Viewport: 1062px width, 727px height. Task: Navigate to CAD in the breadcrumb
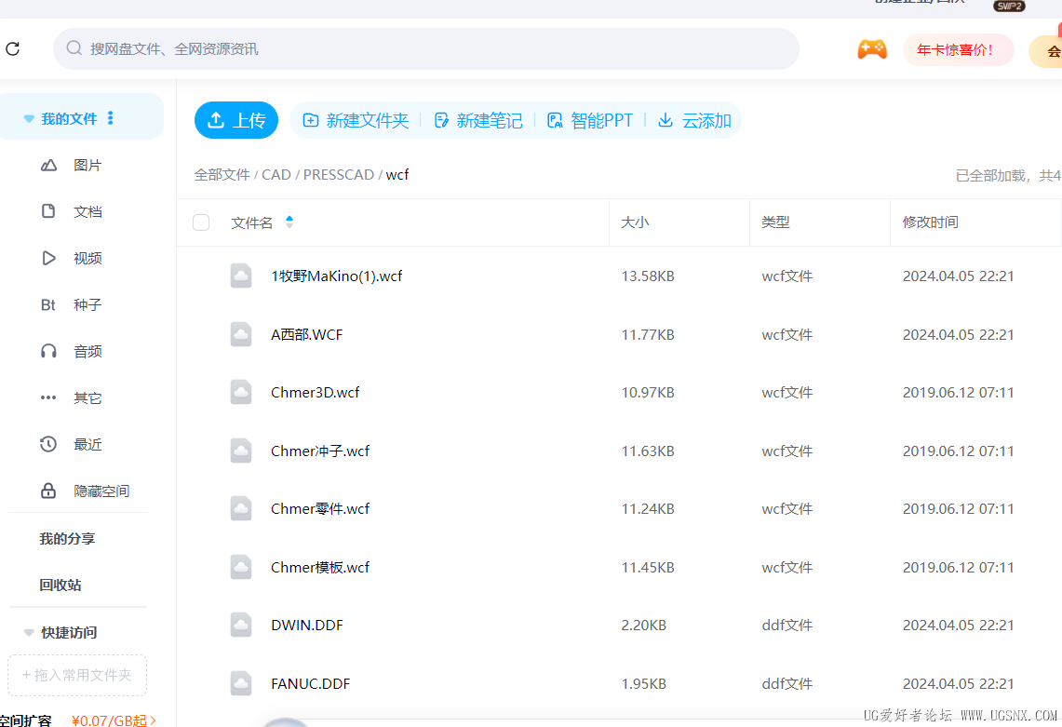[x=276, y=175]
